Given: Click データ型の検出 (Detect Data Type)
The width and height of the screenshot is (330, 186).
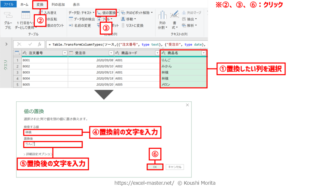Looking at the screenshot, I should [82, 19].
